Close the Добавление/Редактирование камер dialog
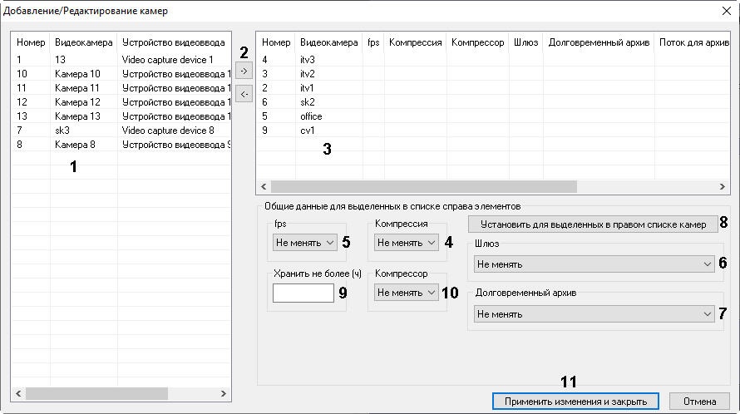740x414 pixels. (x=724, y=11)
